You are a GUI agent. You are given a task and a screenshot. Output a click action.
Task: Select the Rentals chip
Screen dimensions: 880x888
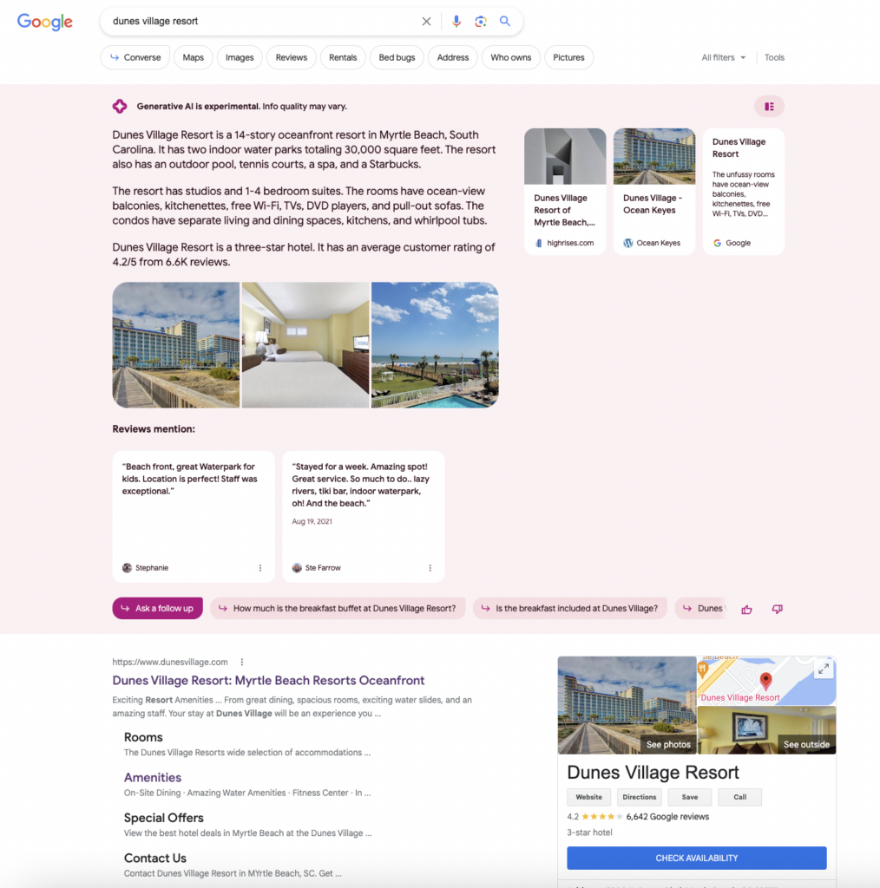pos(343,58)
